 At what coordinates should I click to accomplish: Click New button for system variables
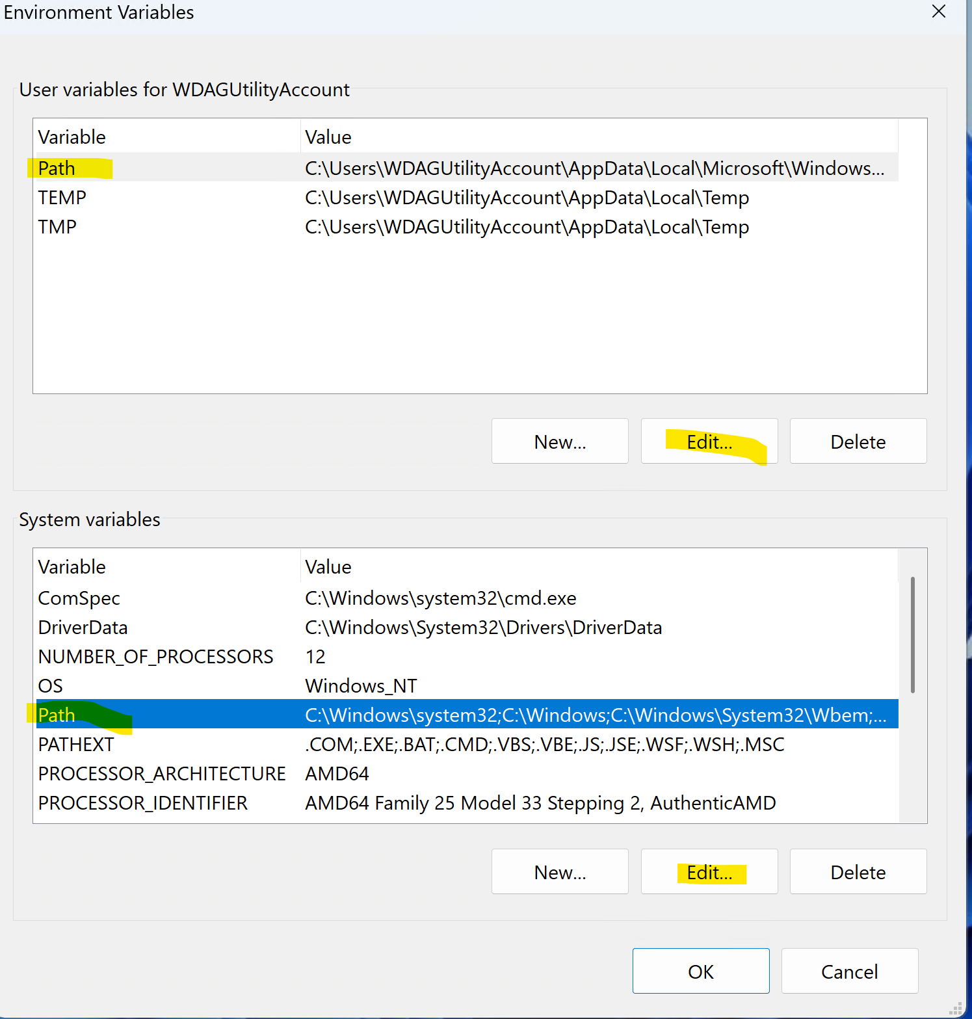[x=560, y=872]
